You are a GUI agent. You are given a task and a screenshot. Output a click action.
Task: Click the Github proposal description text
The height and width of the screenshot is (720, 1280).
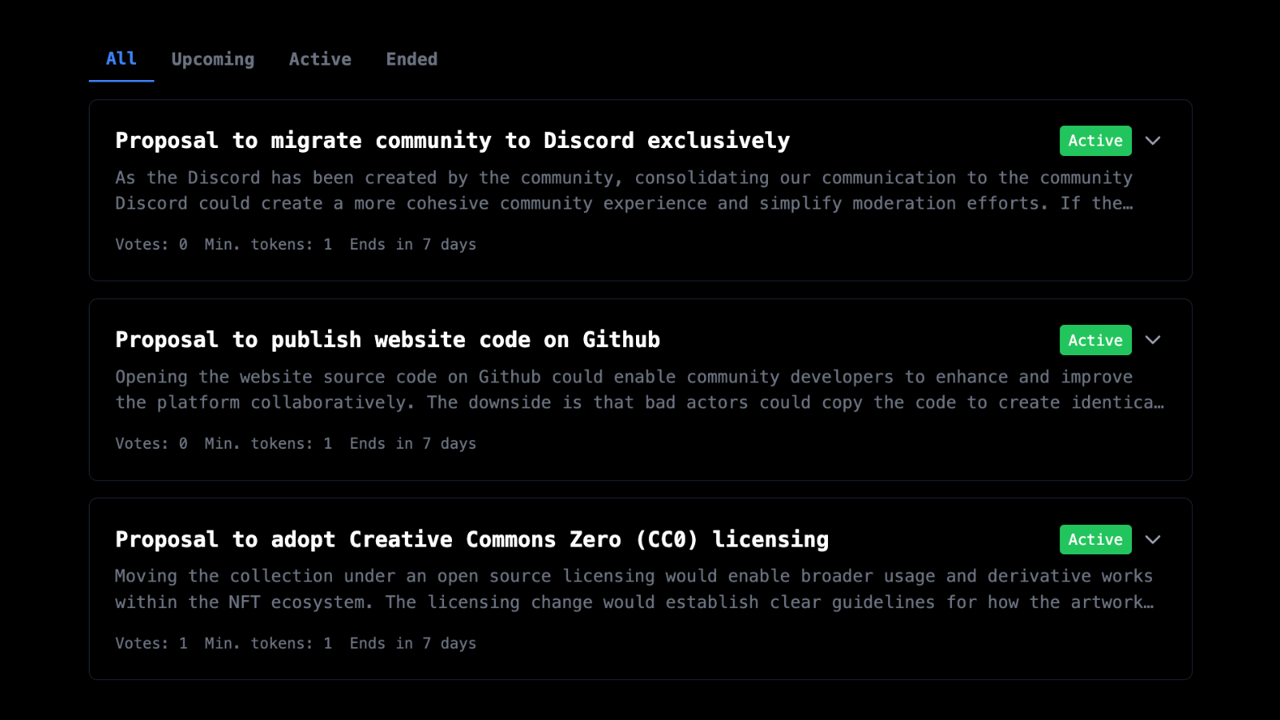click(639, 390)
